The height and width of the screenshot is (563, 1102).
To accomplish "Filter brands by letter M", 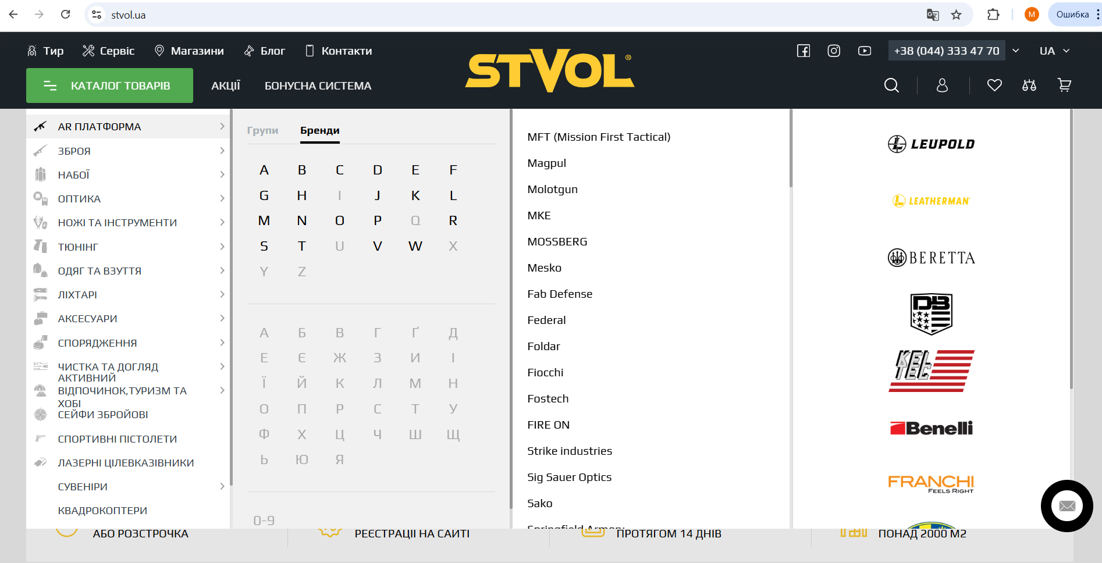I will tap(264, 221).
